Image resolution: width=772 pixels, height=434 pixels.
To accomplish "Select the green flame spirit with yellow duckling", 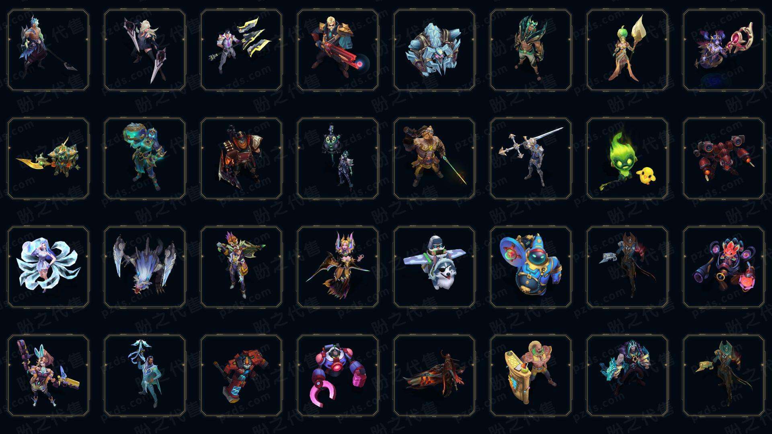I will coord(627,158).
